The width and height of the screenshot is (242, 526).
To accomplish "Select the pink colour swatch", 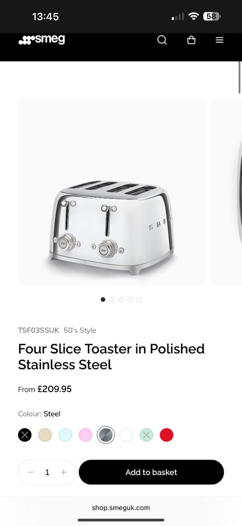I will pyautogui.click(x=85, y=435).
